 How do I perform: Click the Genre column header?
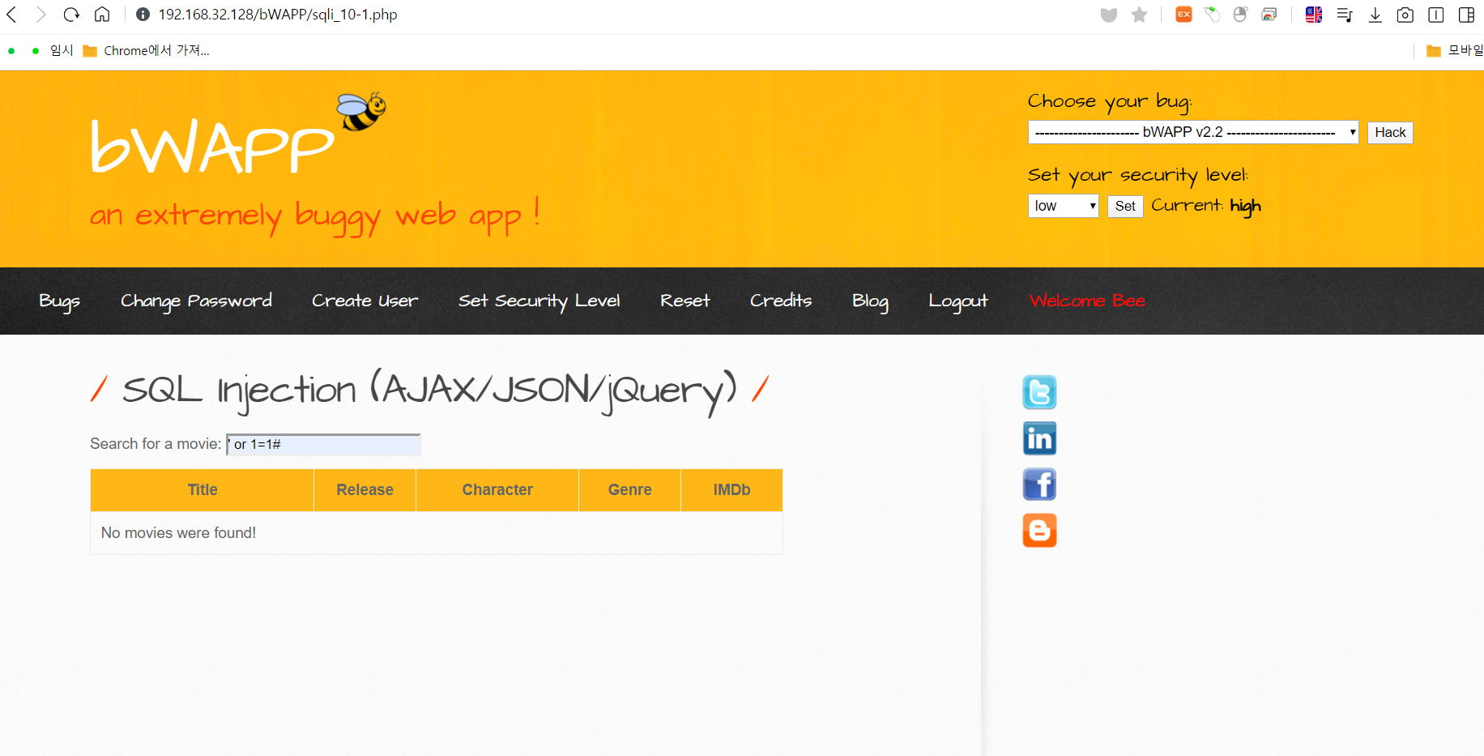point(630,489)
